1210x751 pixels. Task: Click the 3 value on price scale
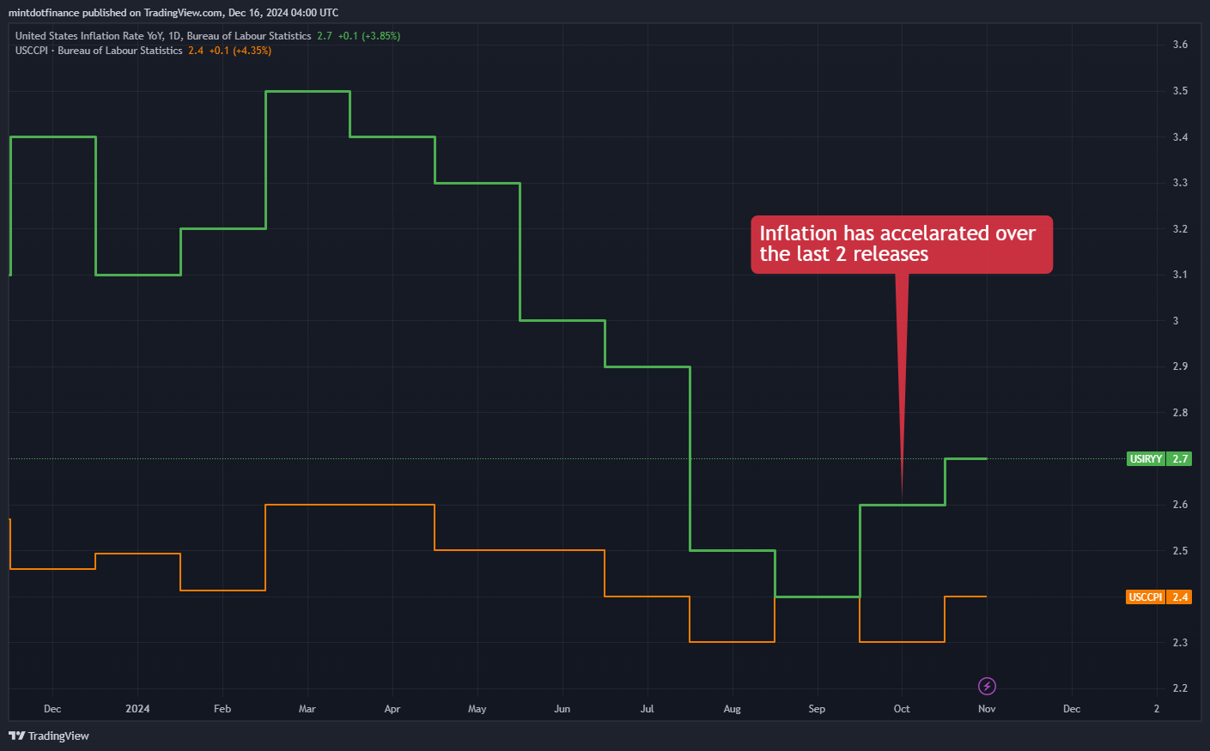(x=1176, y=321)
